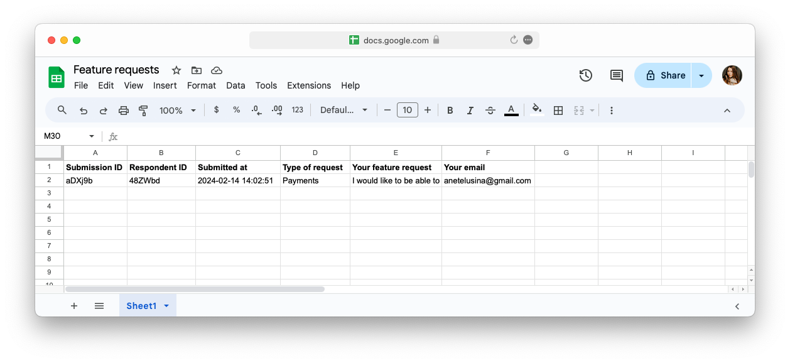Viewport: 790px width, 363px height.
Task: Open the Tools menu
Action: (266, 85)
